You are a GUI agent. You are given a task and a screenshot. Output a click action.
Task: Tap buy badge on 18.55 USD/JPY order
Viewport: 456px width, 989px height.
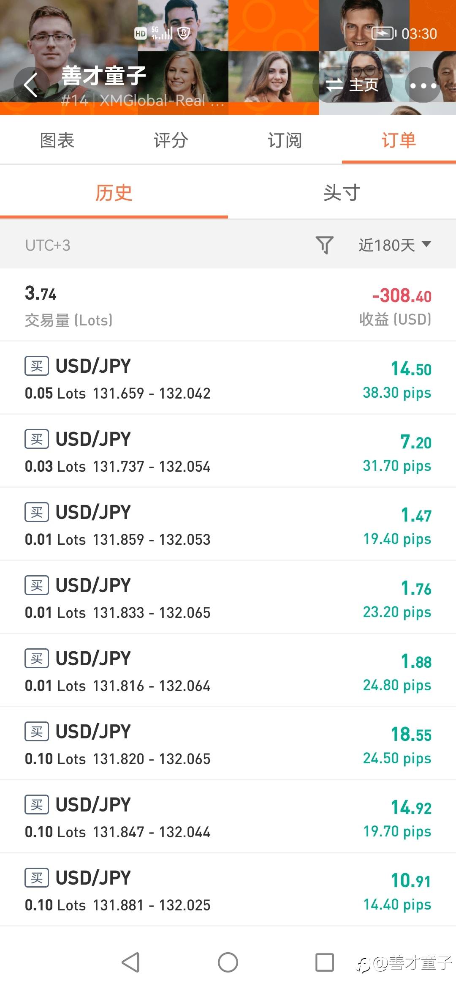coord(37,732)
